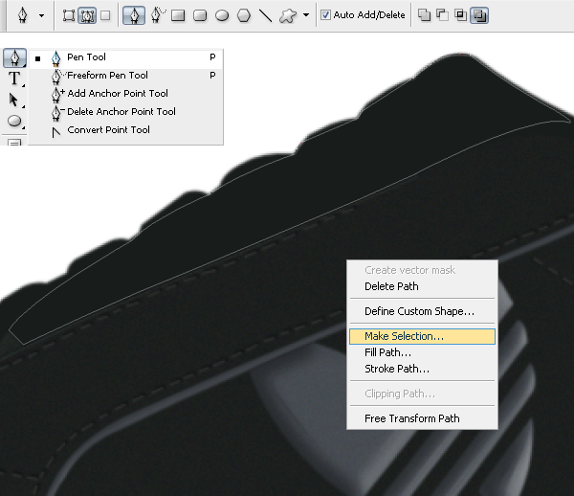This screenshot has width=574, height=496.
Task: Choose Add Anchor Point Tool
Action: click(x=126, y=94)
